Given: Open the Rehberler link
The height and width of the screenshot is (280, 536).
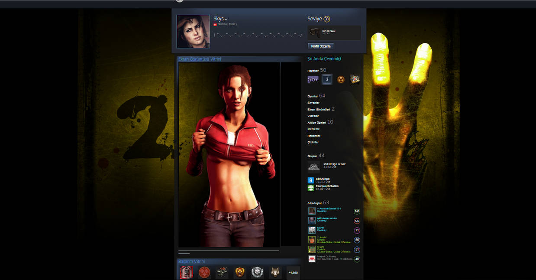Looking at the screenshot, I should pos(314,136).
